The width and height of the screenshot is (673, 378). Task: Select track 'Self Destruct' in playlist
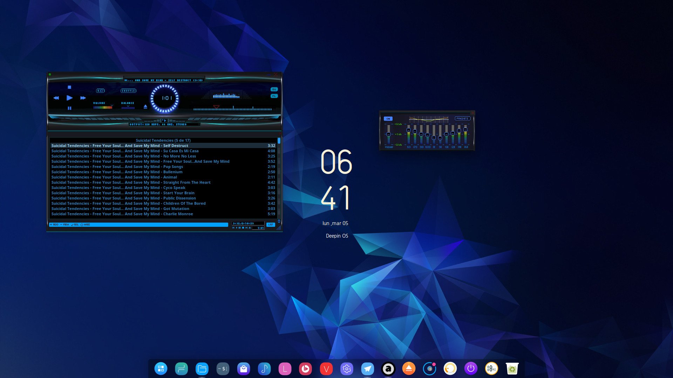click(x=163, y=146)
